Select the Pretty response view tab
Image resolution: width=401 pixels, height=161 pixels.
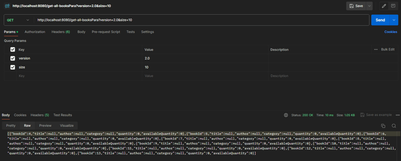pos(11,126)
